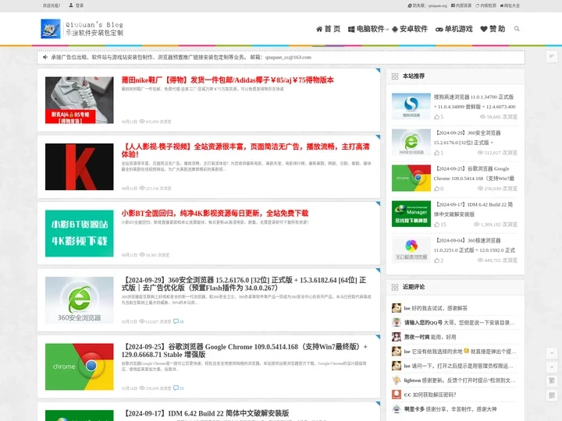Viewport: 562px width, 421px height.
Task: Click avatar of commenter lightssn
Action: tap(397, 380)
